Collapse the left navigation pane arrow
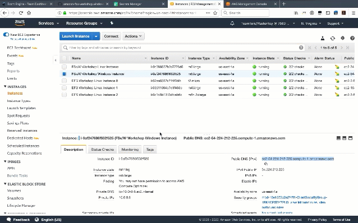 [x=56, y=60]
